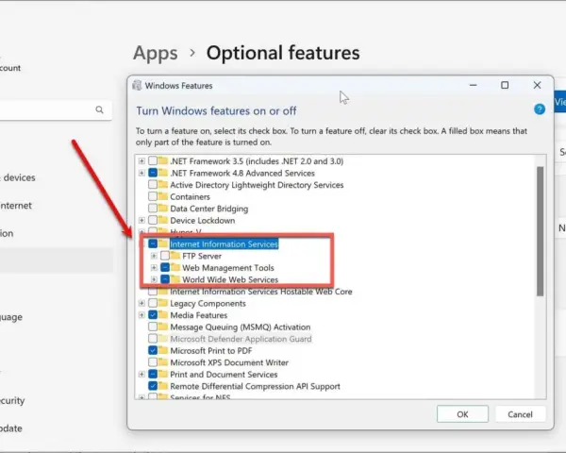This screenshot has height=453, width=566.
Task: Expand Print and Document Services node
Action: tap(141, 375)
